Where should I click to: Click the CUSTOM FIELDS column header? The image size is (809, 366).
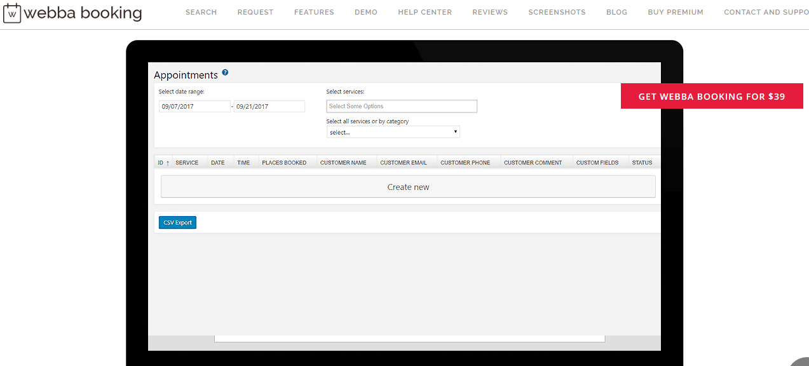(597, 163)
